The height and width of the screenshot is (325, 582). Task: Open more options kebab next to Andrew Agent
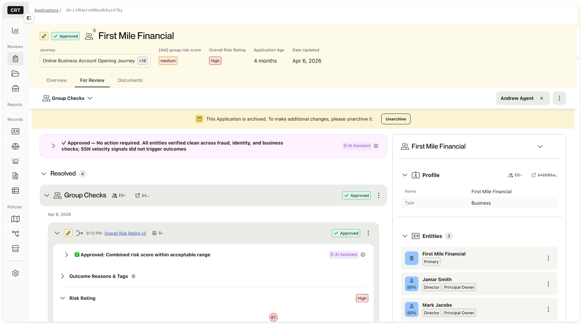coord(559,98)
